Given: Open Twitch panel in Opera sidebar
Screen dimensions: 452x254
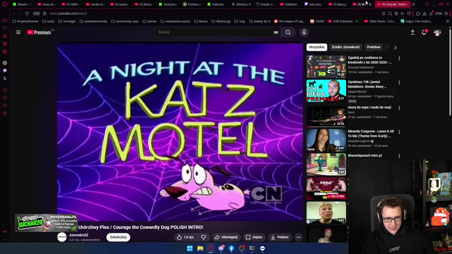Looking at the screenshot, I should click(x=5, y=71).
